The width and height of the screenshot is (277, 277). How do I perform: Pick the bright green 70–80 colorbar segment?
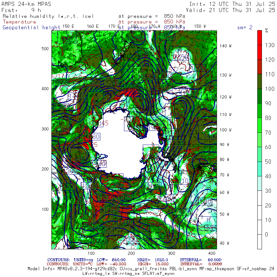(259, 125)
